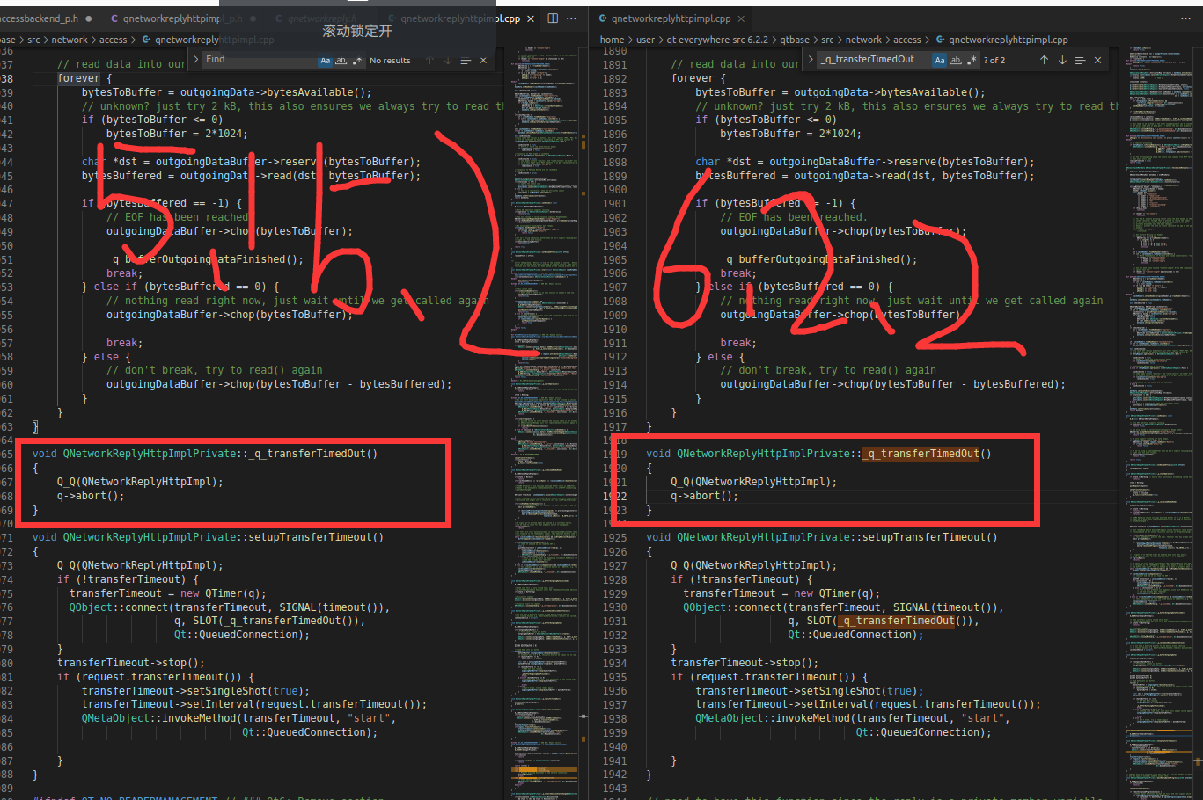Toggle Match Case in right find widget
The height and width of the screenshot is (800, 1203).
[x=940, y=60]
